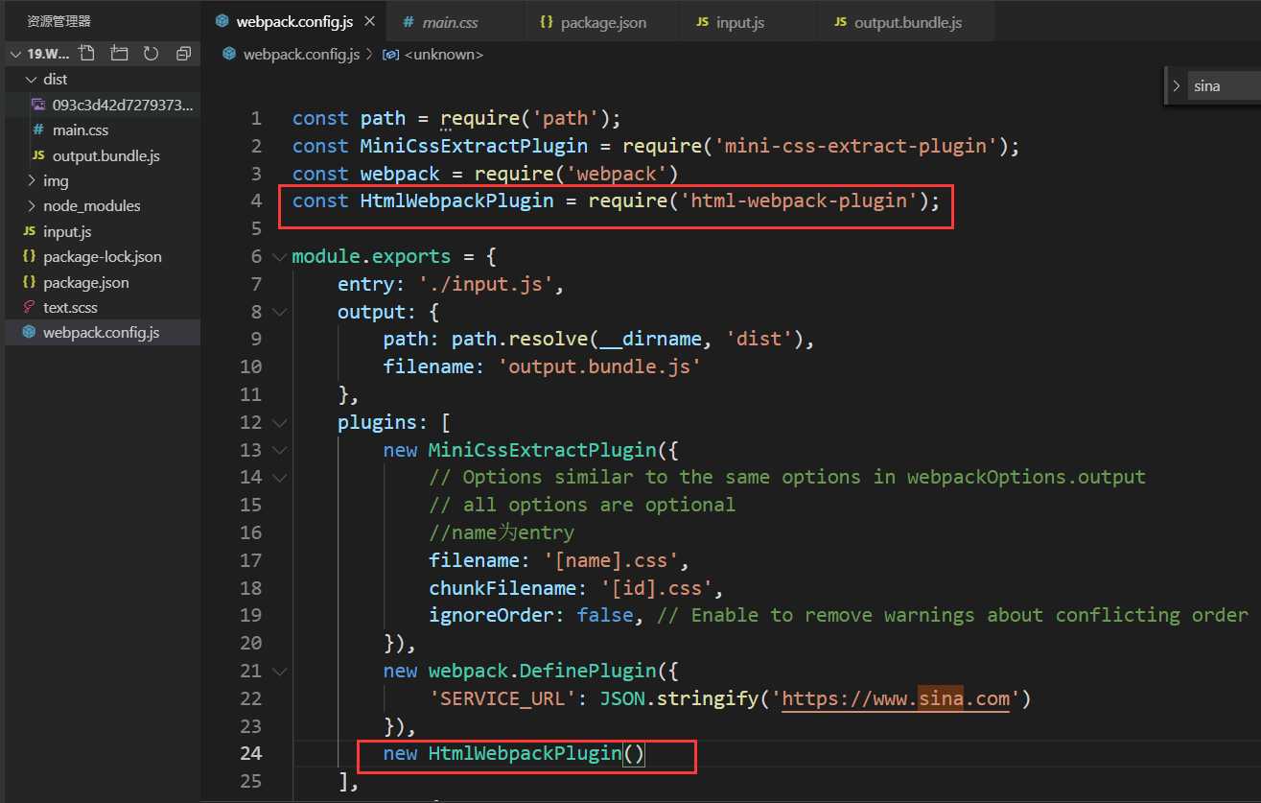Screen dimensions: 1261x803
Task: Close the webpack.config.js tab with the X
Action: point(370,21)
